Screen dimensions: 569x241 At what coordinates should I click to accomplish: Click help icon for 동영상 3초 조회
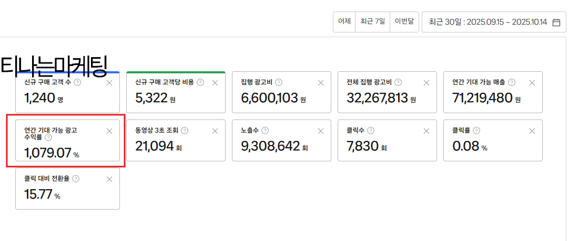coord(185,130)
